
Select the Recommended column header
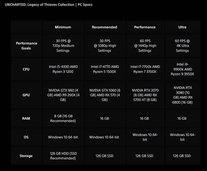104,27
